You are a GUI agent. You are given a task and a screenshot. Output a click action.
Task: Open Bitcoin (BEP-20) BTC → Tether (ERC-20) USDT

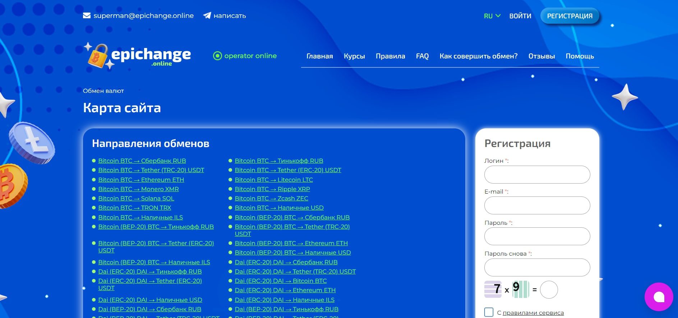tap(156, 247)
